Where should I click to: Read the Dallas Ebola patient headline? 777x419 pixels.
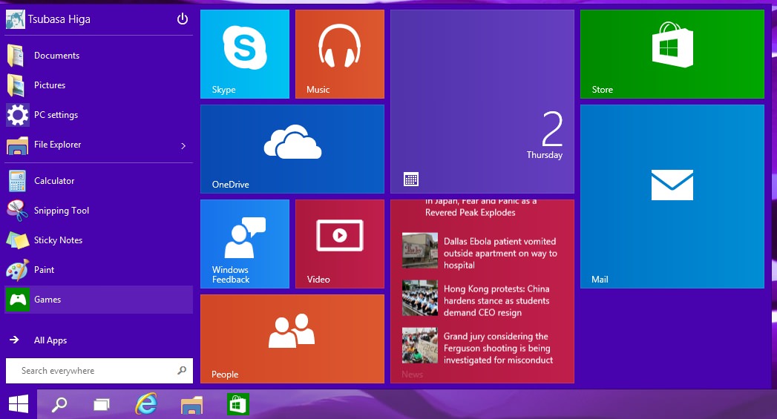click(x=500, y=253)
